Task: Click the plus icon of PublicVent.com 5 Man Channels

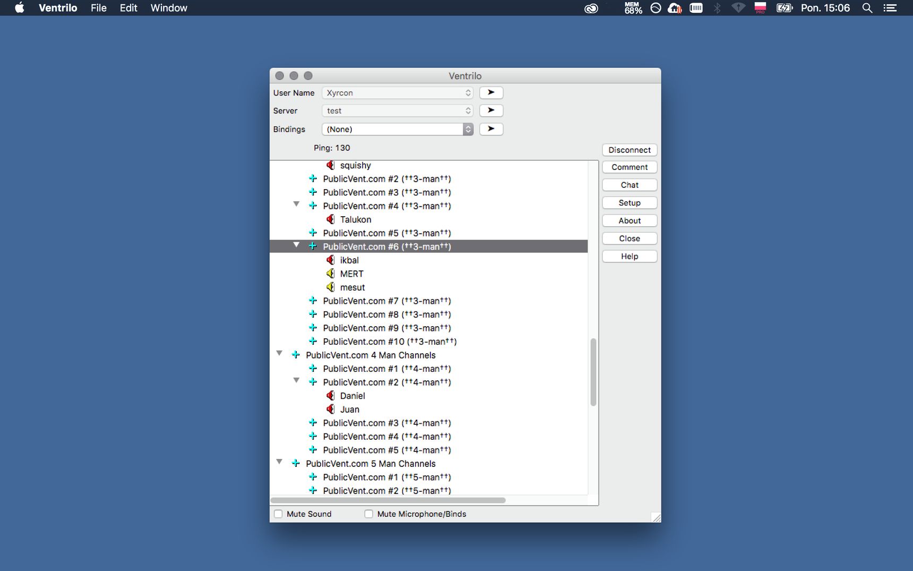Action: pyautogui.click(x=296, y=463)
